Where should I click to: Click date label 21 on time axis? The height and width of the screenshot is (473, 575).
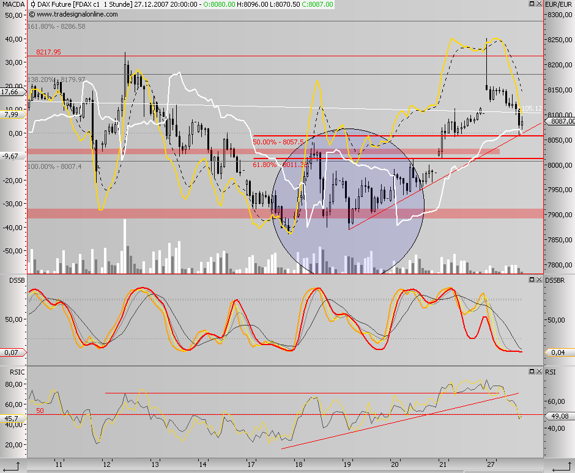coord(443,464)
